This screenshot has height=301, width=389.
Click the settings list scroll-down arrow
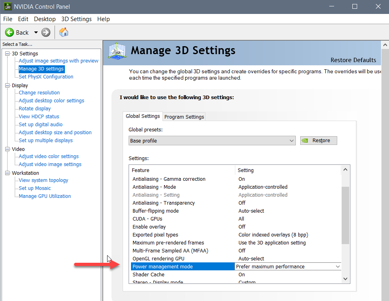pyautogui.click(x=345, y=279)
